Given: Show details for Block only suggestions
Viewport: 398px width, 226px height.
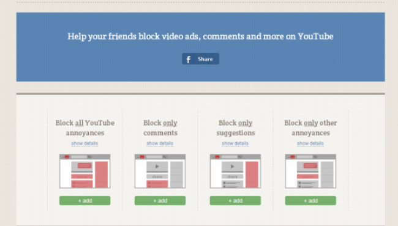Looking at the screenshot, I should [235, 143].
